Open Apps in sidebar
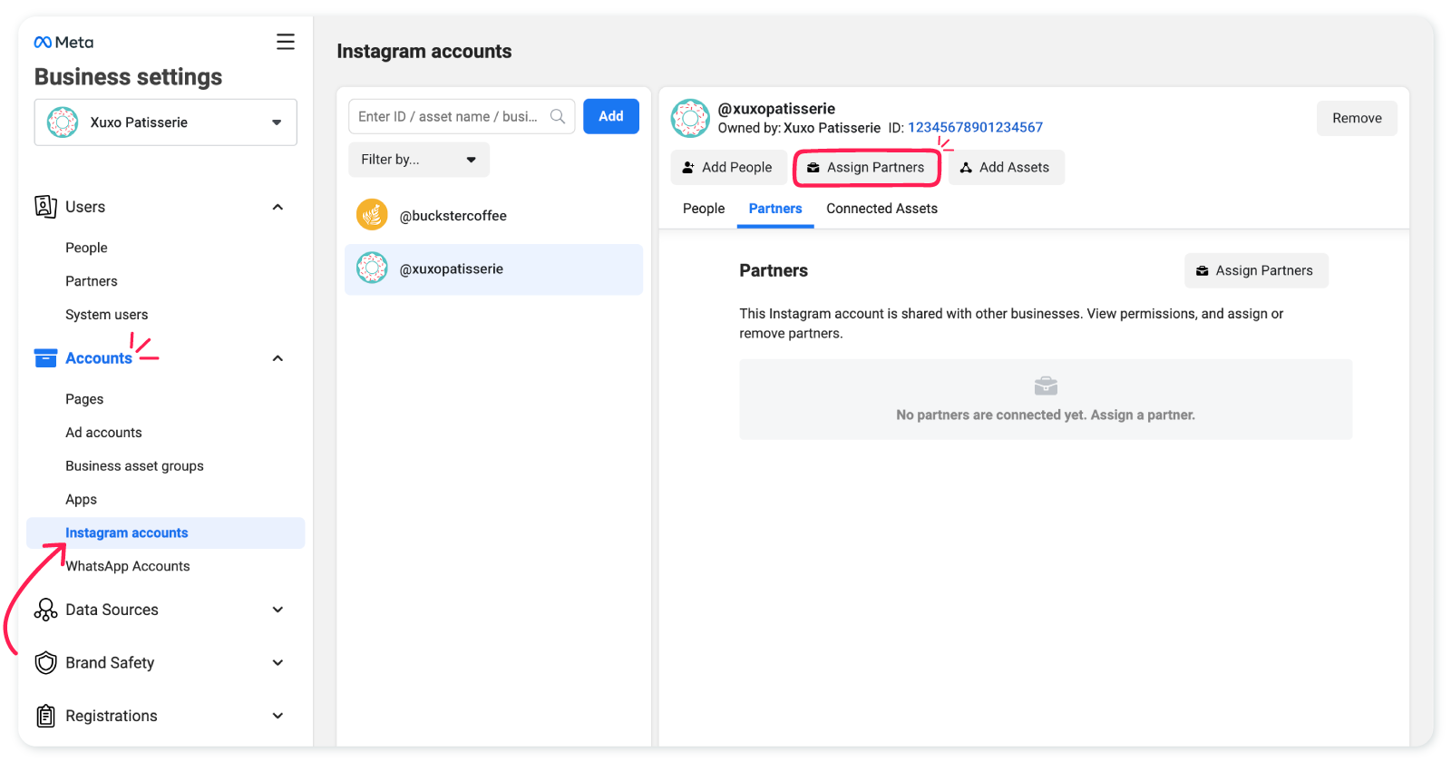Screen dimensions: 1451x762 pos(81,500)
